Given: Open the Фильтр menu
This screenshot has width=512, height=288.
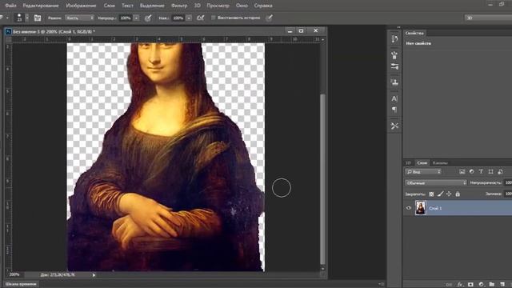Looking at the screenshot, I should coord(179,6).
